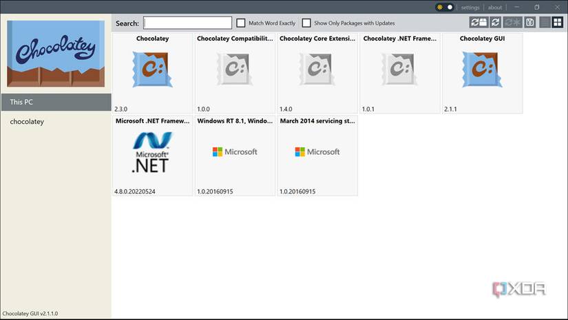
Task: Click the refresh packages icon
Action: pyautogui.click(x=495, y=23)
